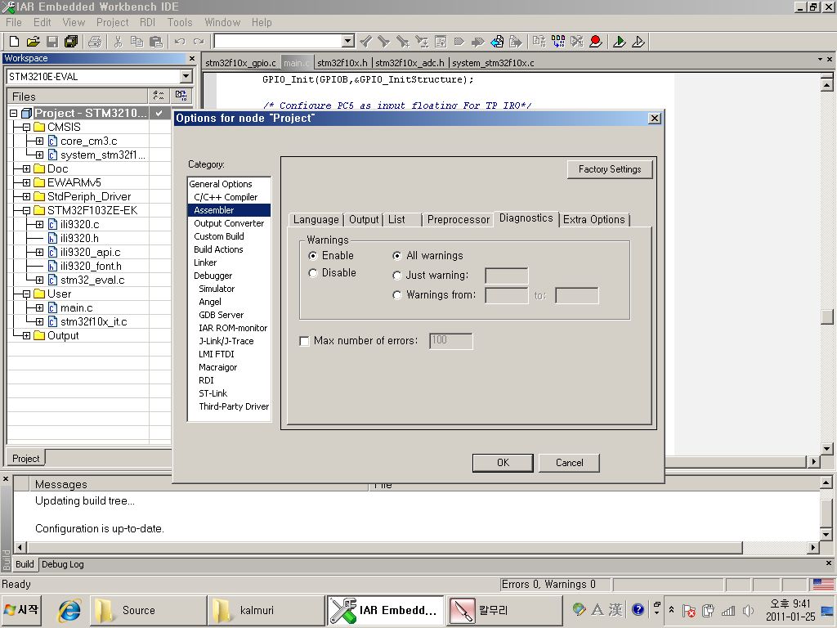Click the Find Previous toolbar icon
837x628 pixels.
point(365,41)
